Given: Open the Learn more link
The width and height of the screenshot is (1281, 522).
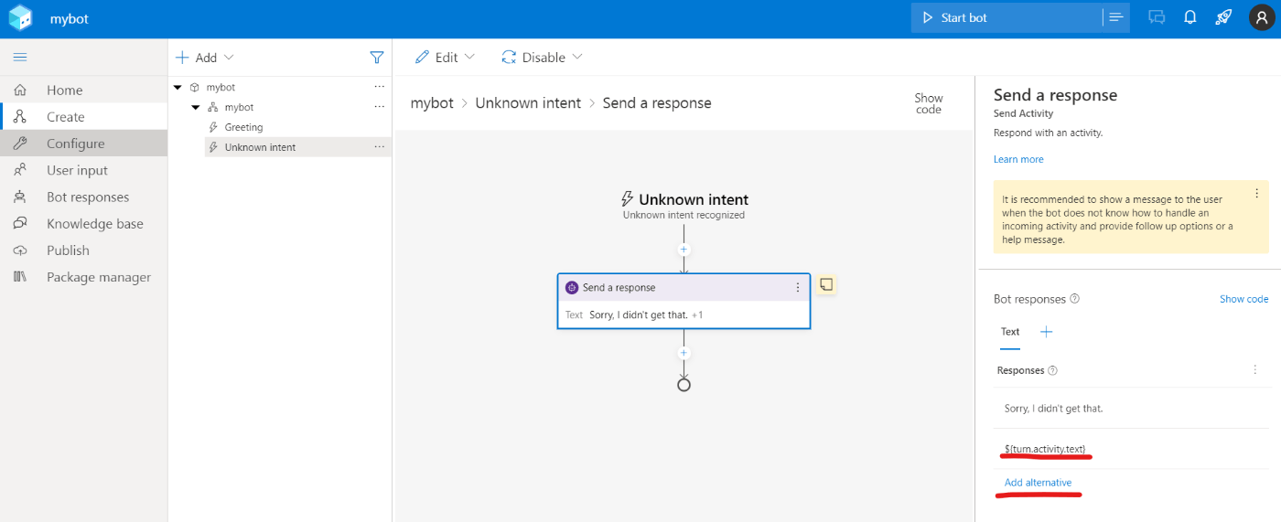Looking at the screenshot, I should tap(1018, 159).
